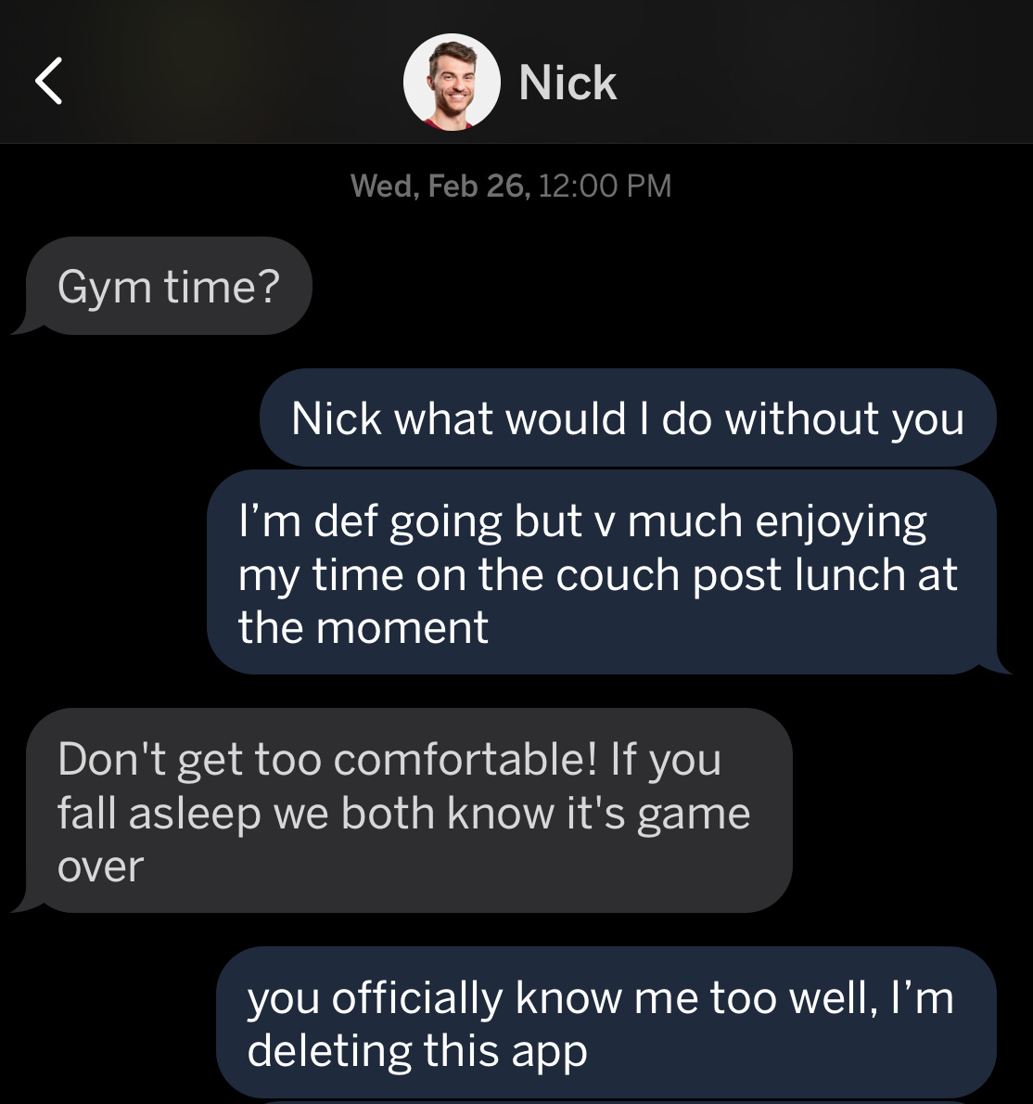Tap "fall asleep" text in Nick's message
The width and height of the screenshot is (1033, 1104).
(x=159, y=814)
